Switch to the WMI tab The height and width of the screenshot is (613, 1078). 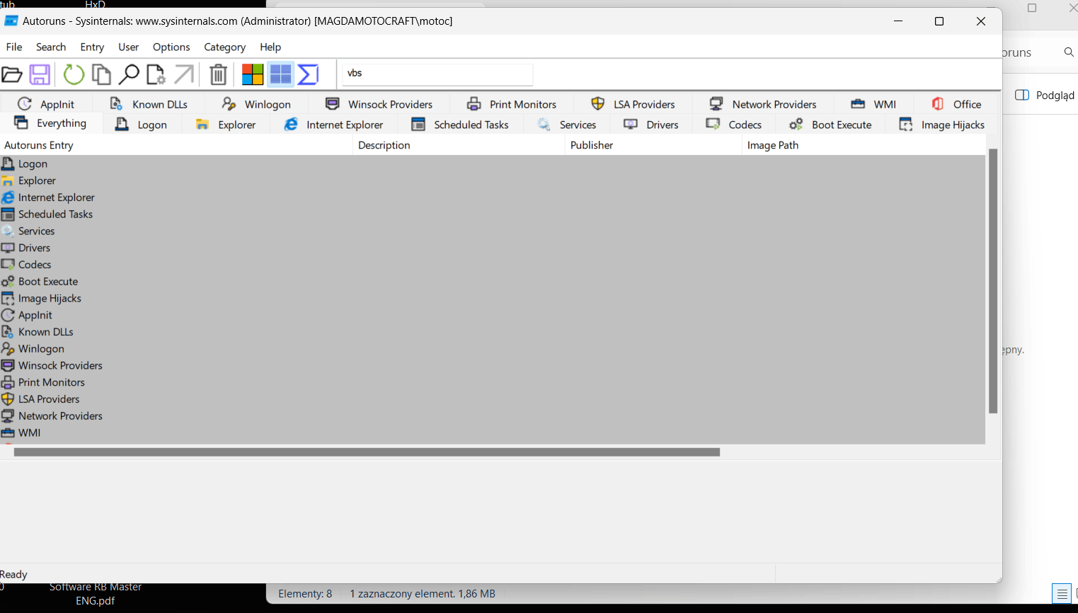(873, 104)
